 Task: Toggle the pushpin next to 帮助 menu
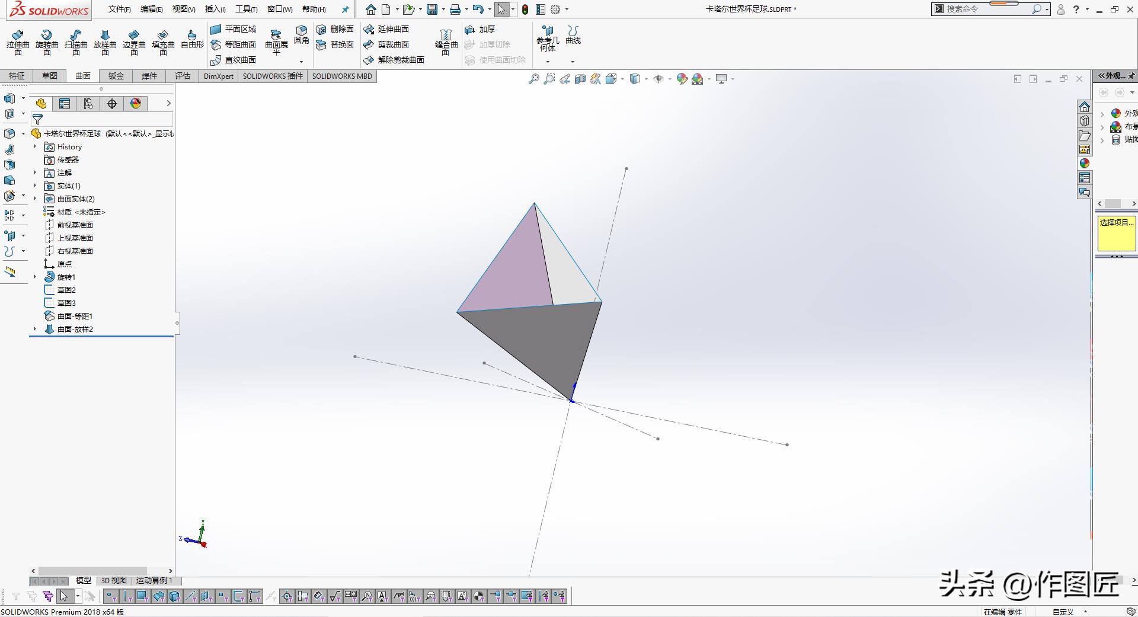[345, 9]
